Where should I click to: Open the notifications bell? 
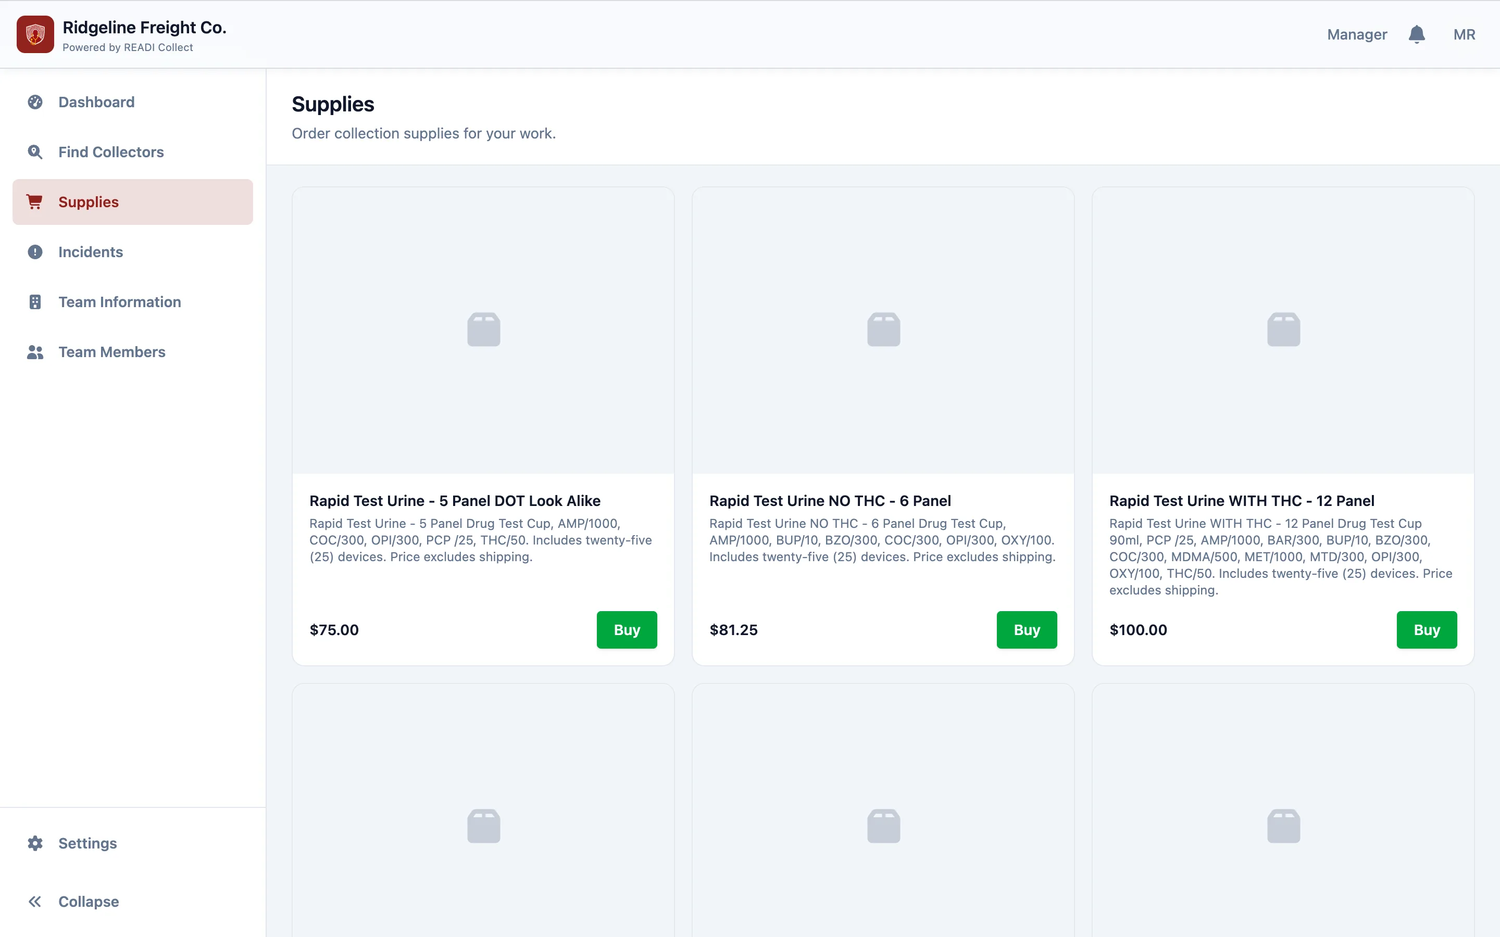pyautogui.click(x=1416, y=34)
